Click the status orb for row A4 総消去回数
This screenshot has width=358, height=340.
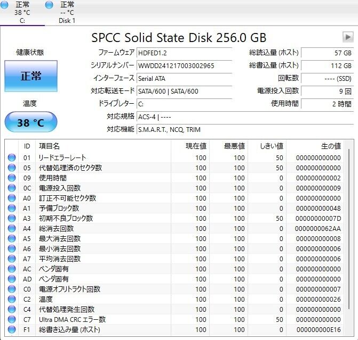pos(12,228)
